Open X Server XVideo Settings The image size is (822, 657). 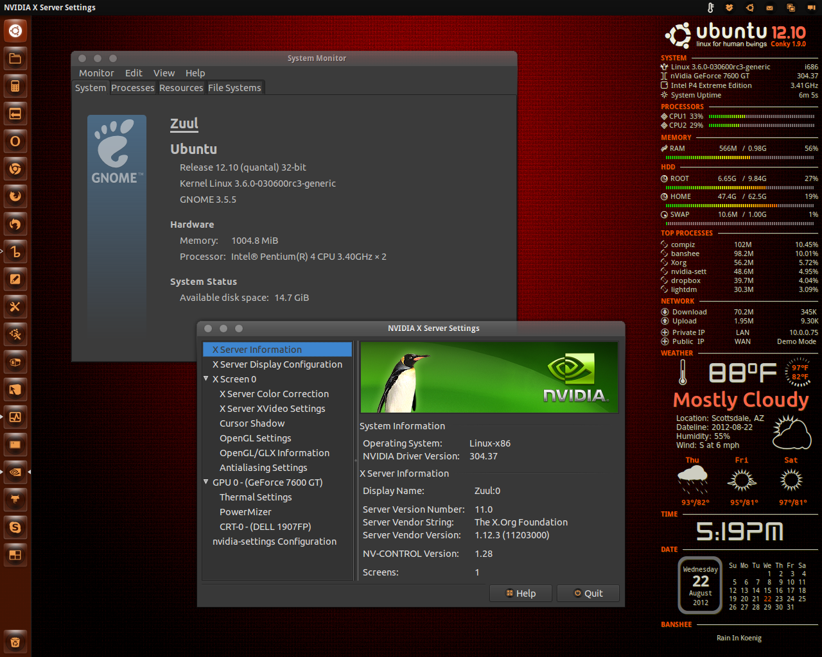click(272, 409)
